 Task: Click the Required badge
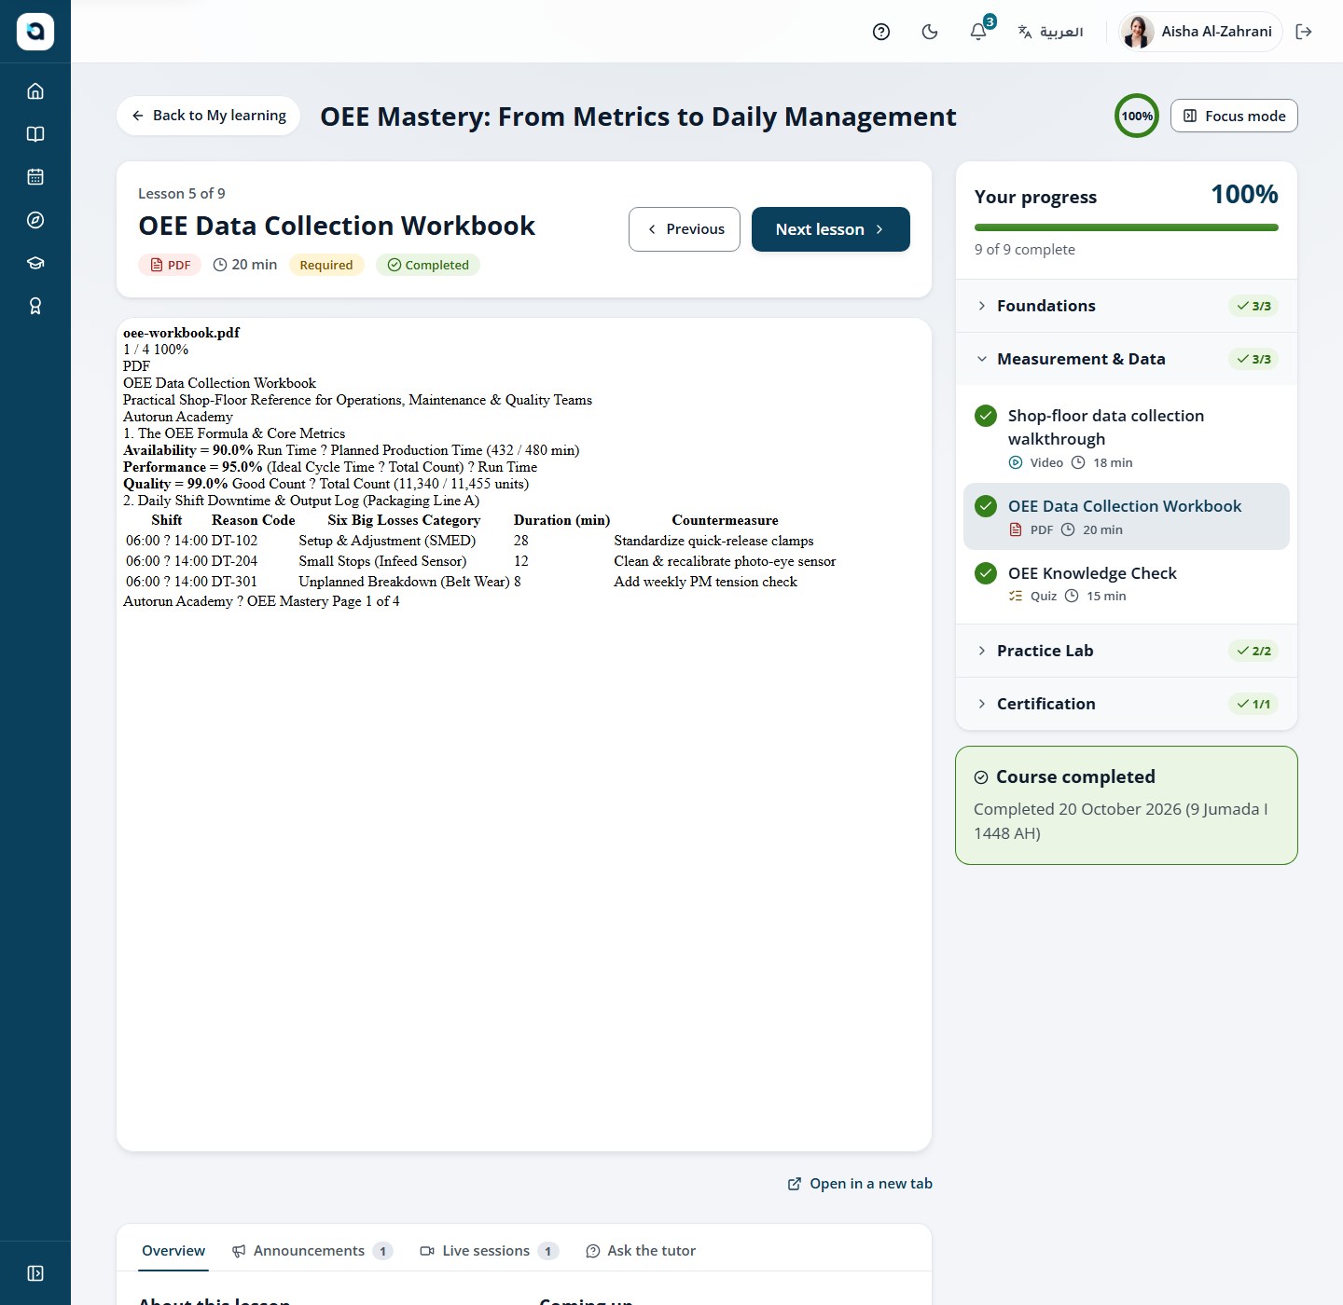pyautogui.click(x=326, y=265)
